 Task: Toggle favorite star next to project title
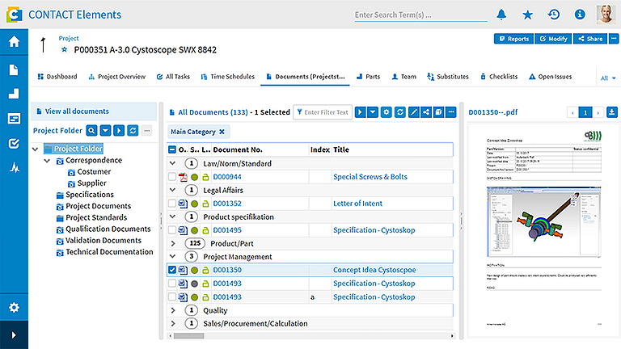click(x=64, y=50)
